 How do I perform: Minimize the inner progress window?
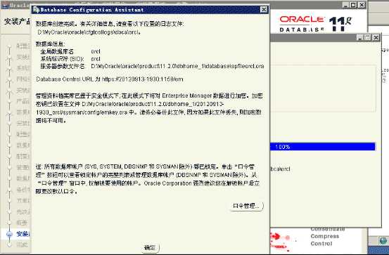[360, 38]
